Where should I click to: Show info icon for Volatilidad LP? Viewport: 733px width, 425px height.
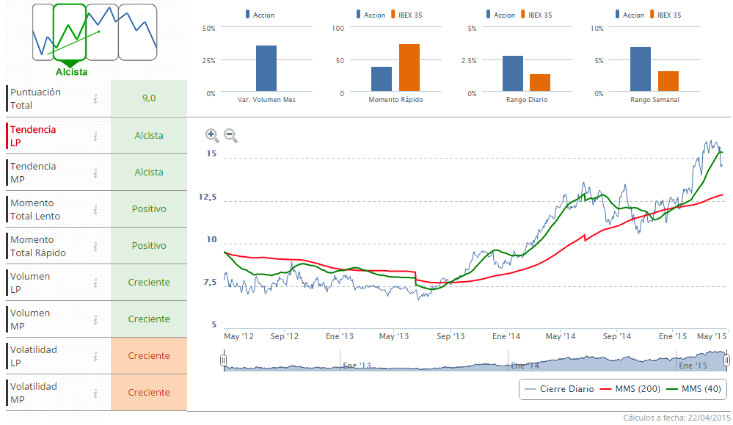pyautogui.click(x=95, y=356)
